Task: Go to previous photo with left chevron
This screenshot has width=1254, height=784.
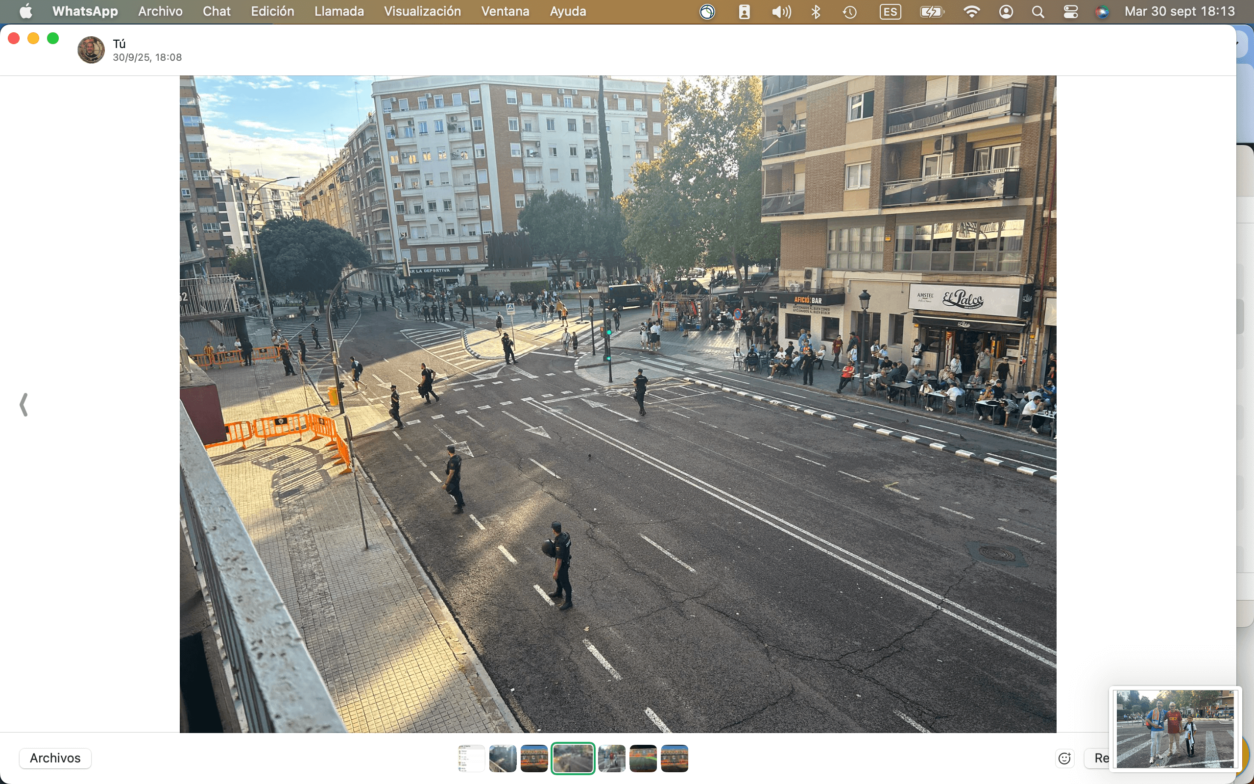Action: [x=24, y=404]
